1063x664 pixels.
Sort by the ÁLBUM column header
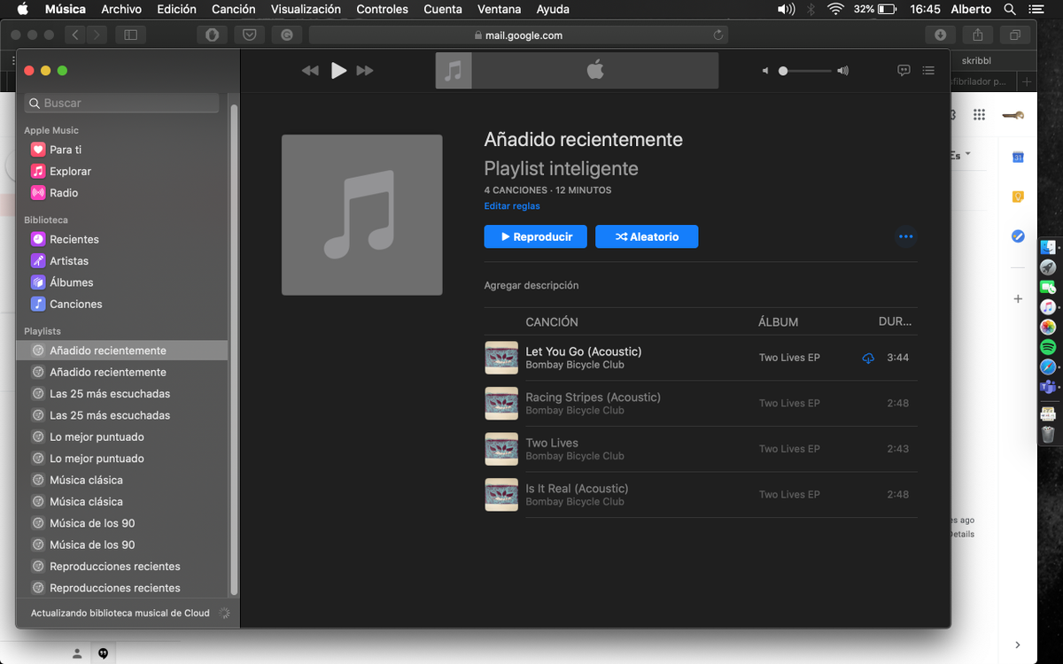coord(779,322)
